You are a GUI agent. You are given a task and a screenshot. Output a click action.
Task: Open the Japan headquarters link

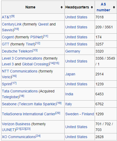pos(70,74)
